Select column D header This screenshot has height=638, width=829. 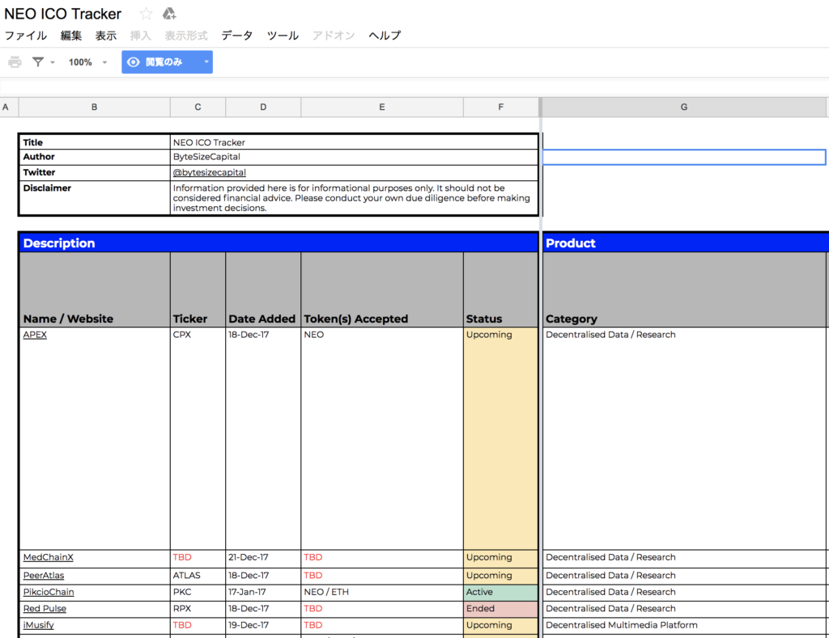coord(263,107)
